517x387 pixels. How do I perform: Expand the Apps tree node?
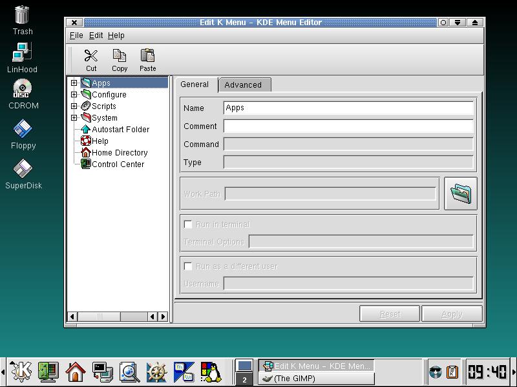[x=74, y=83]
